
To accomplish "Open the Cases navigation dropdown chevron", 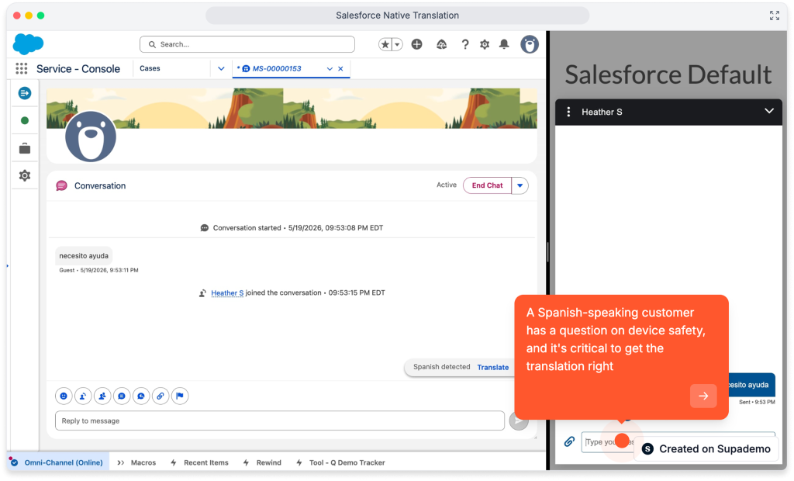I will 221,68.
